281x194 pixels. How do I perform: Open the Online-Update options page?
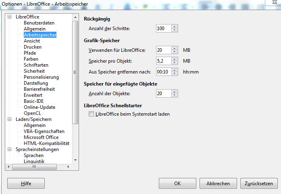click(40, 107)
